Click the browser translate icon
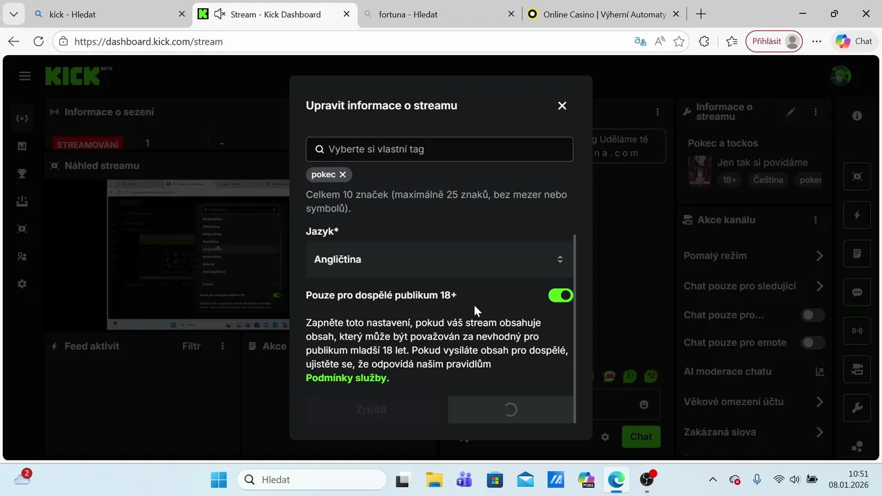This screenshot has height=496, width=882. (x=640, y=41)
